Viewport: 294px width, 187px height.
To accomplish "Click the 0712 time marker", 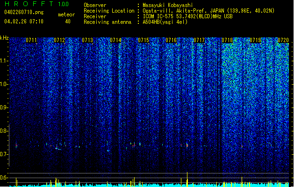I will pyautogui.click(x=59, y=40).
